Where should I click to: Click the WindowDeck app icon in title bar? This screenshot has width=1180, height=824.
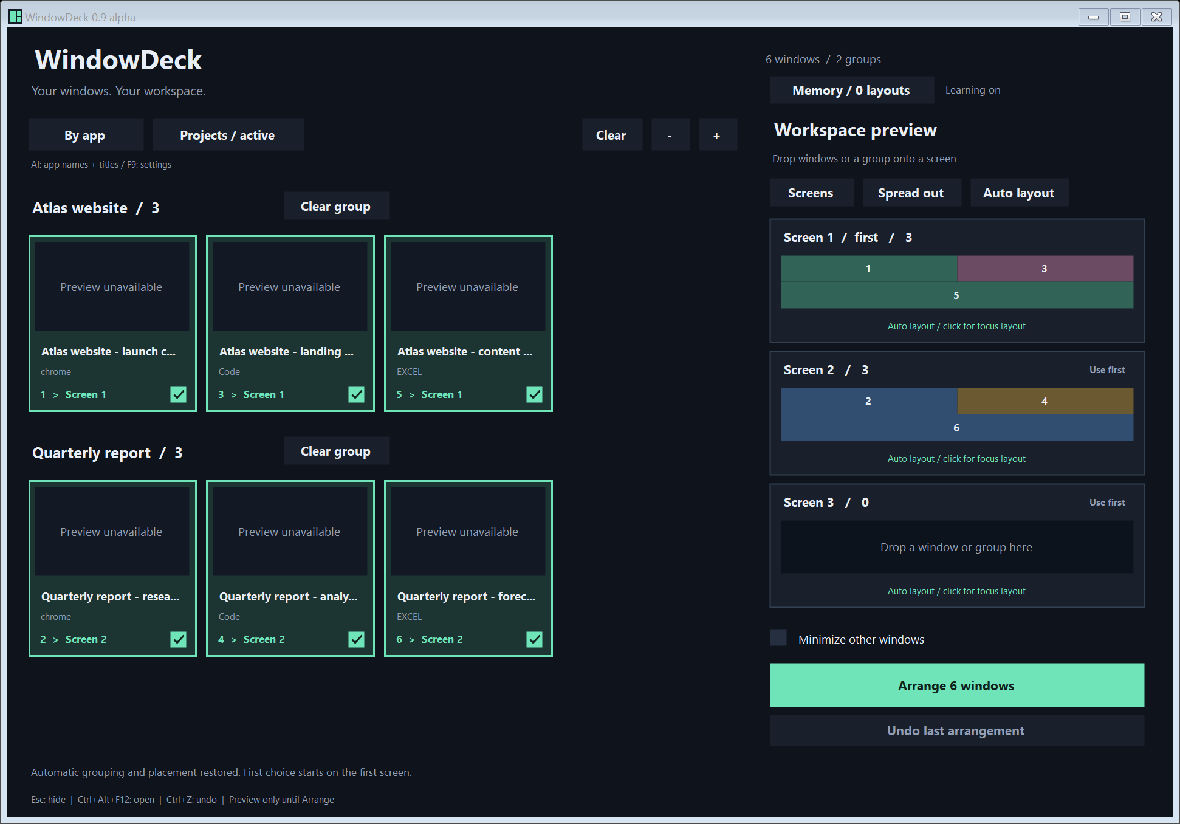click(x=15, y=16)
